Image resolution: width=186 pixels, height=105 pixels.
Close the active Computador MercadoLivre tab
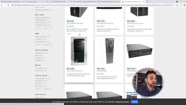pyautogui.click(x=143, y=2)
